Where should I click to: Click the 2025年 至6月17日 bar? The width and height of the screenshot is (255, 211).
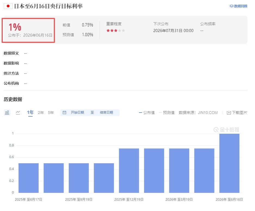tap(29, 178)
